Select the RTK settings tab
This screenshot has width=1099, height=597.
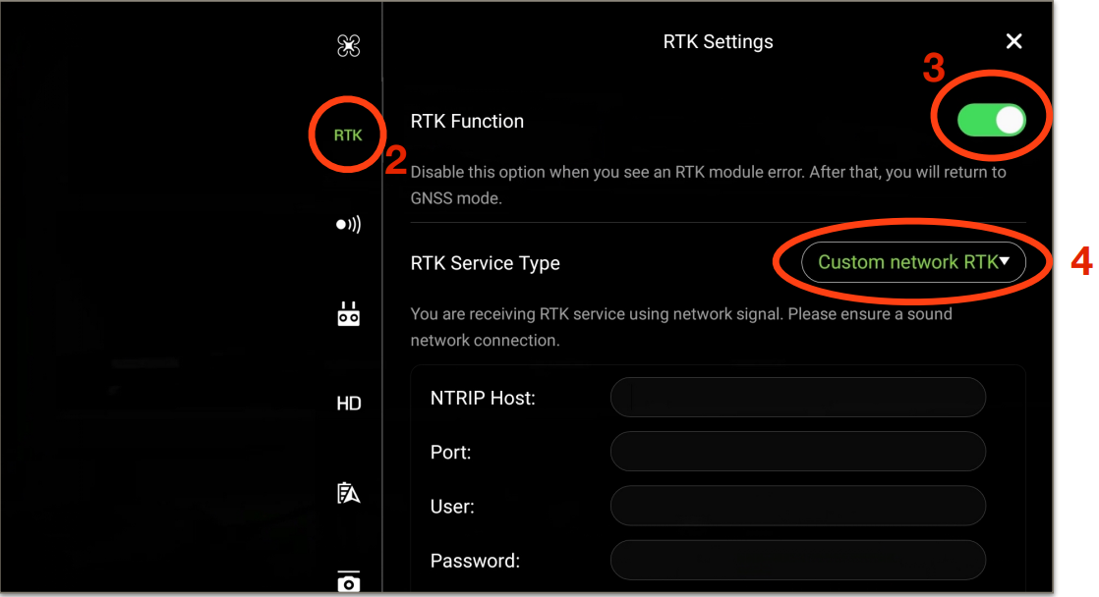tap(348, 136)
